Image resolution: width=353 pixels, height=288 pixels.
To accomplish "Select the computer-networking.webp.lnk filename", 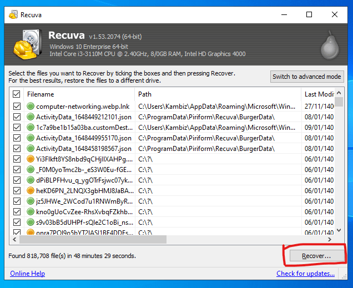I will tap(83, 107).
